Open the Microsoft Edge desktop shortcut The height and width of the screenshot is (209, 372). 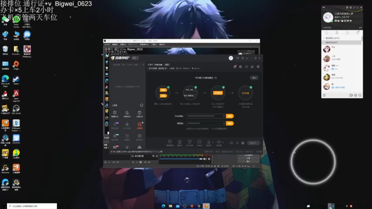(x=5, y=81)
